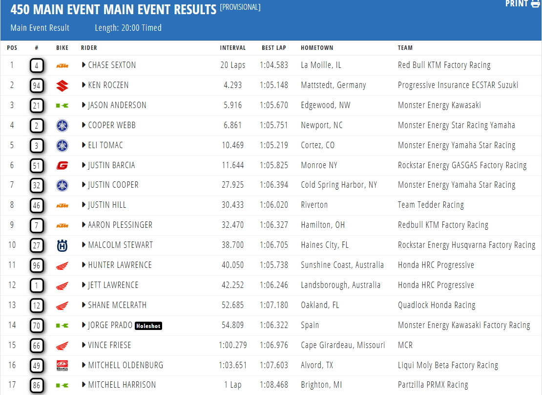
Task: Click the number 27 plate badge
Action: [x=37, y=246]
